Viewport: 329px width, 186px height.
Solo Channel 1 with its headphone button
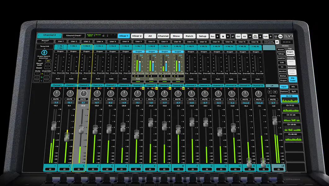click(x=50, y=169)
